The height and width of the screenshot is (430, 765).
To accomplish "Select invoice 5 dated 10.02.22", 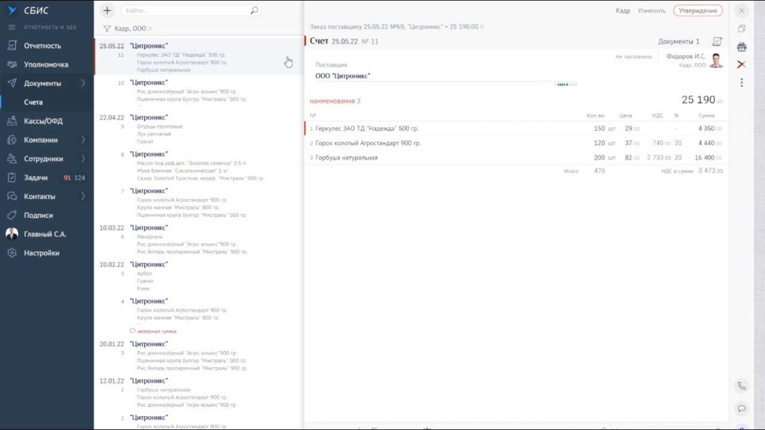I will [198, 277].
